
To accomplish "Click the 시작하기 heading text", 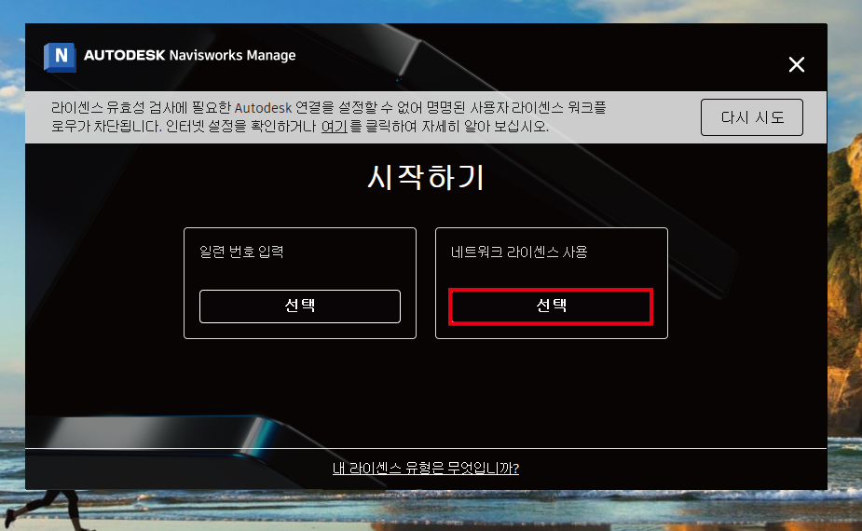I will (426, 177).
